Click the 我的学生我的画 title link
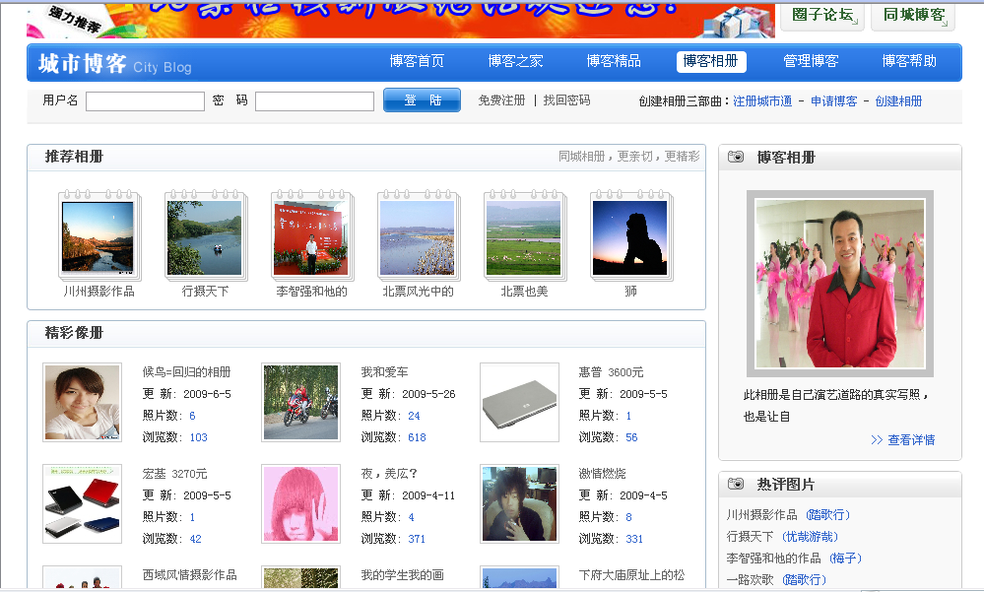 (402, 575)
